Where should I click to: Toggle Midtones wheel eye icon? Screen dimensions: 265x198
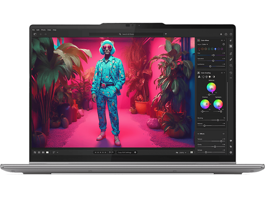tap(216, 93)
